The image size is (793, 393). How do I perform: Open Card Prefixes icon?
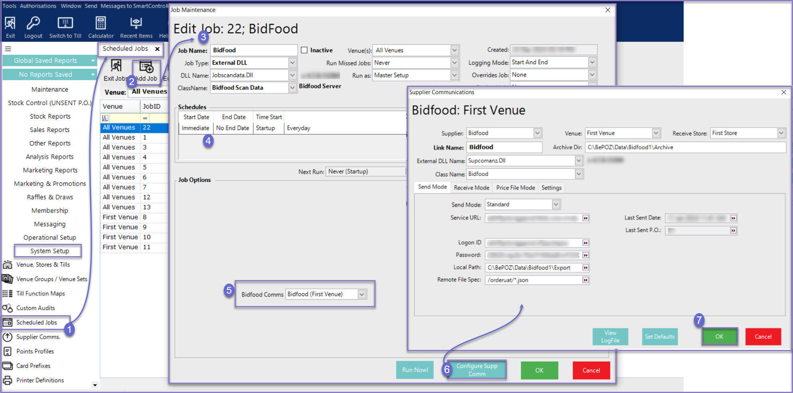point(8,365)
